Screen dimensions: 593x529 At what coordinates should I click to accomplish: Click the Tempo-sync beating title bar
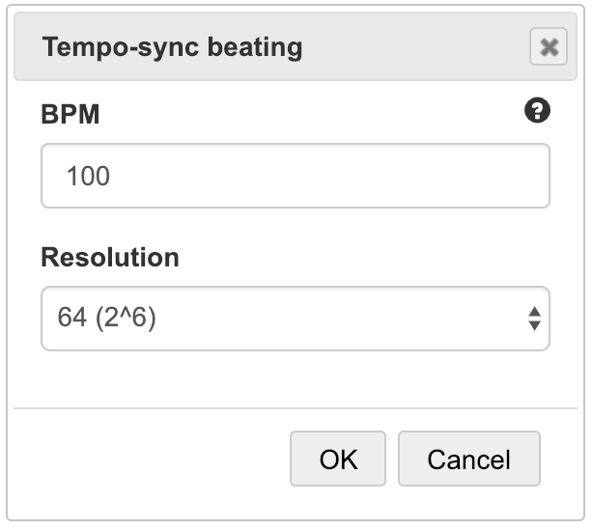click(270, 46)
